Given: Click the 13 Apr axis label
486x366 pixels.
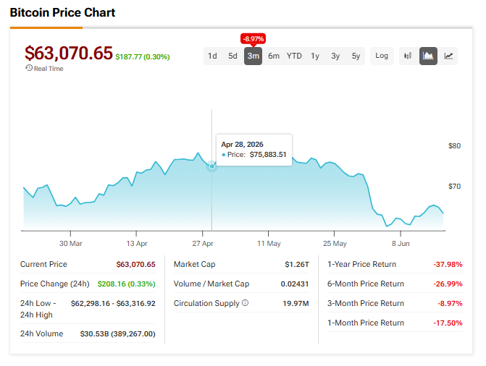Looking at the screenshot, I should [x=137, y=243].
